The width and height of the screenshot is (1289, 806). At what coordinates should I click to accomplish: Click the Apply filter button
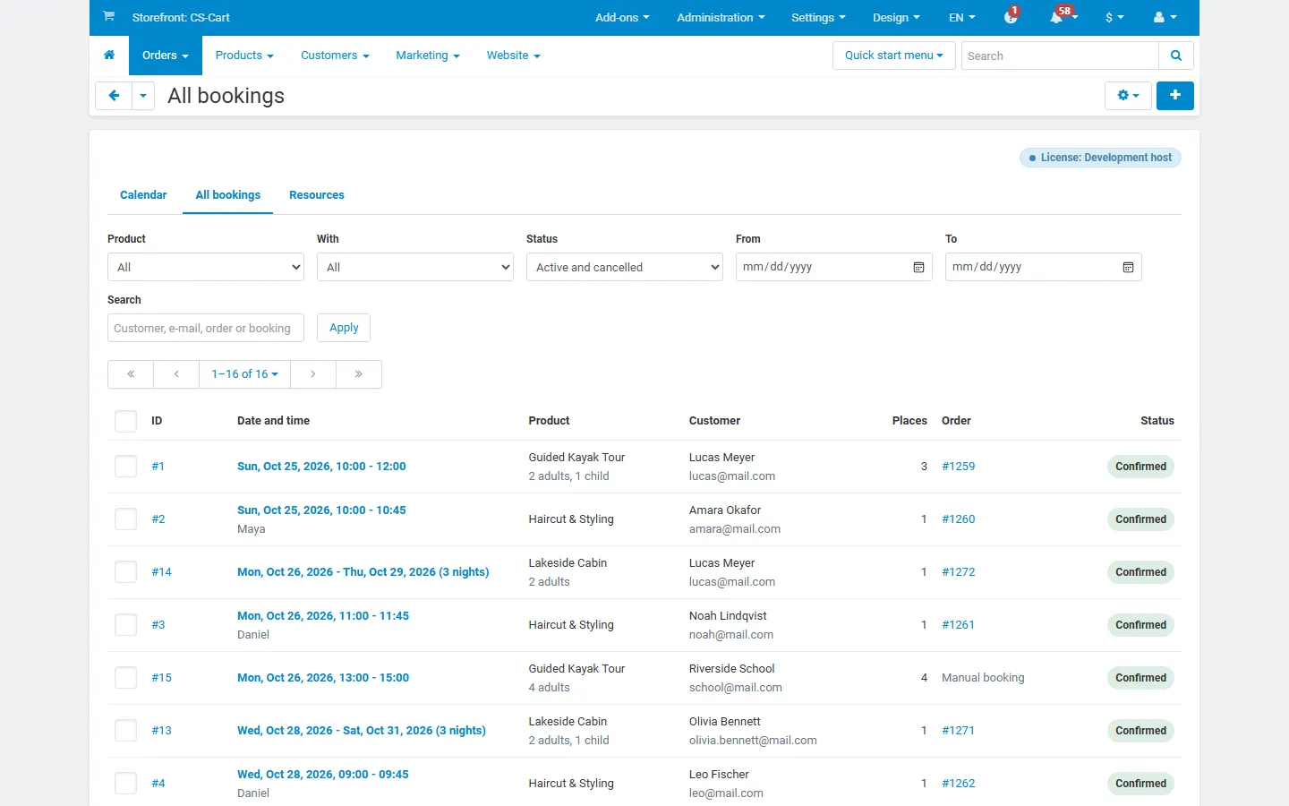(x=344, y=328)
